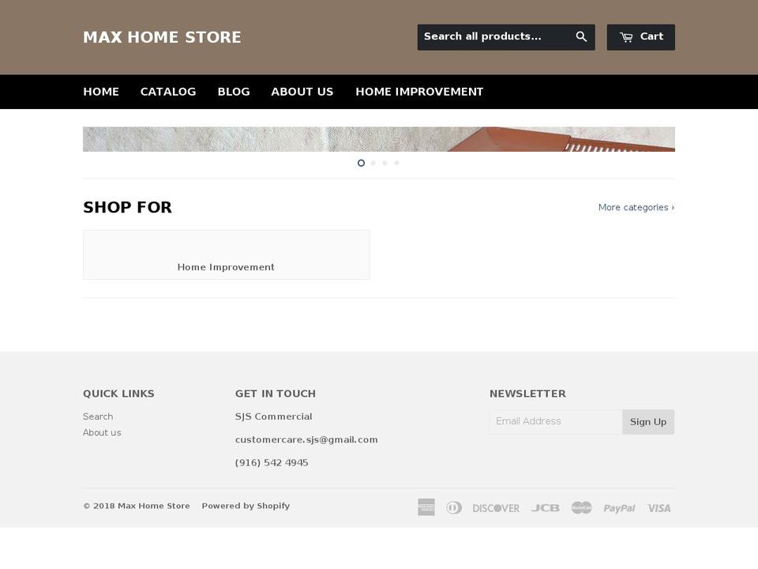Click the Get In Touch heading

tap(276, 394)
